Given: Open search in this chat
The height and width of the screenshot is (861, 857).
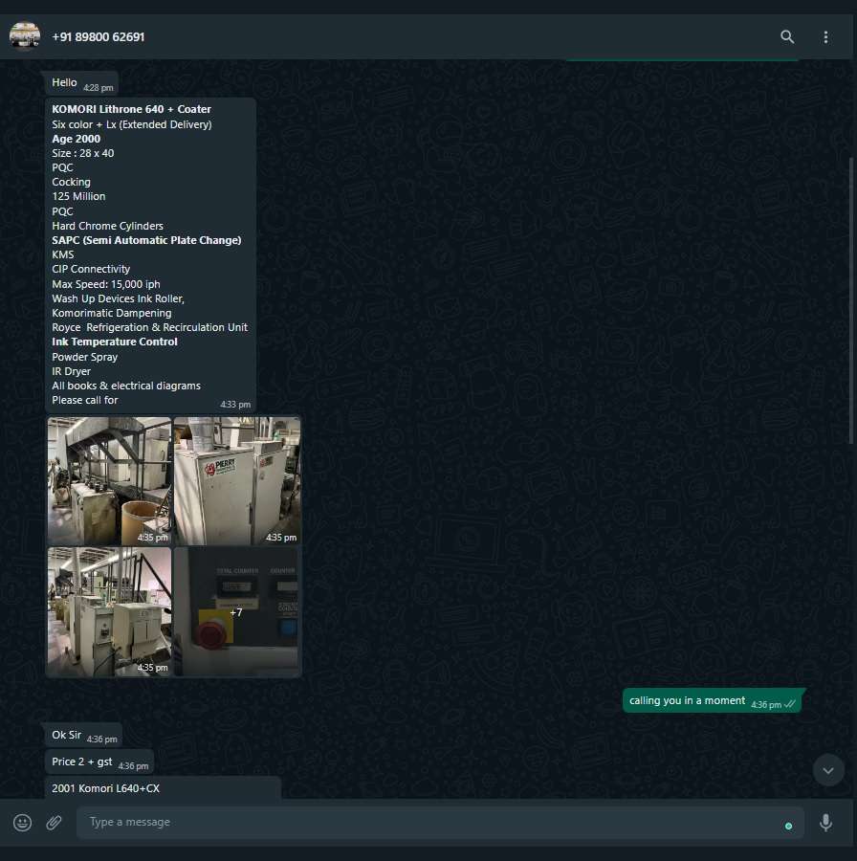Looking at the screenshot, I should click(787, 36).
